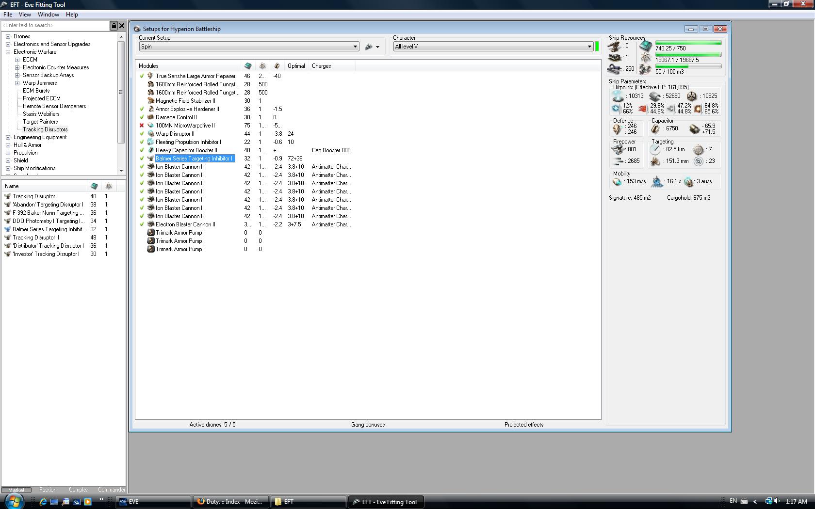Screen dimensions: 815x509
Task: Click the launcher hardpoints icon in Ship Resources
Action: pyautogui.click(x=615, y=58)
